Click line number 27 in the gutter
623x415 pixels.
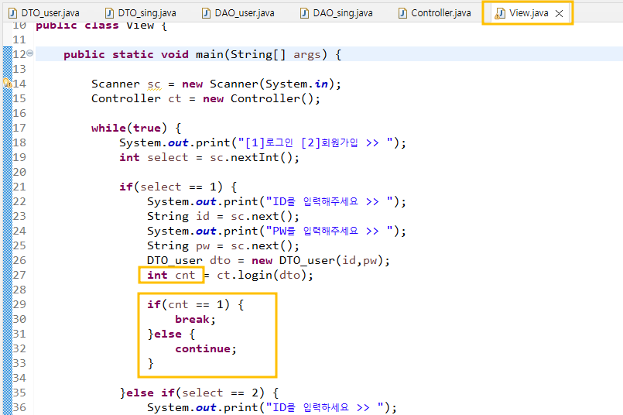pos(19,275)
